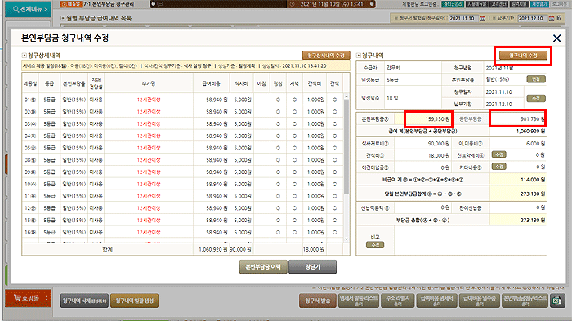Open calendar for 청구서 발행일 date
This screenshot has height=321, width=572.
(x=482, y=18)
